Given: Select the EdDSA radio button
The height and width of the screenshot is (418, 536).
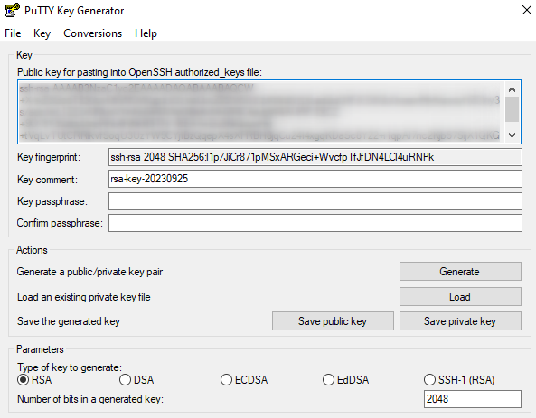Looking at the screenshot, I should (328, 380).
